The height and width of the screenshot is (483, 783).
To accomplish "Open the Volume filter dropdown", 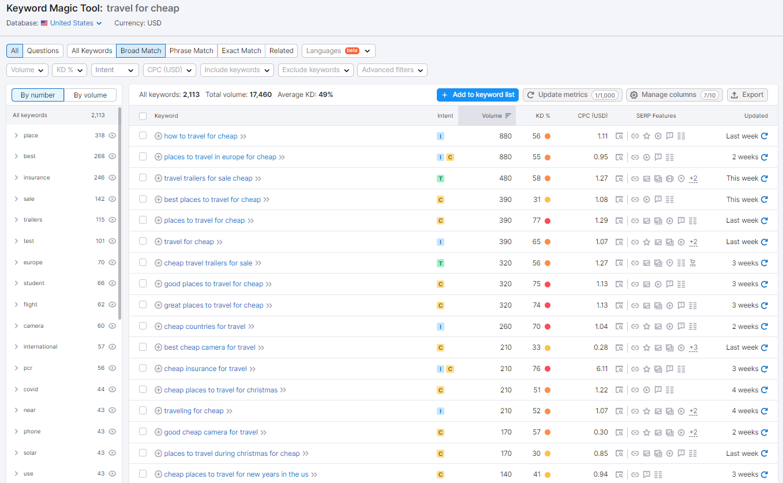I will coord(27,70).
